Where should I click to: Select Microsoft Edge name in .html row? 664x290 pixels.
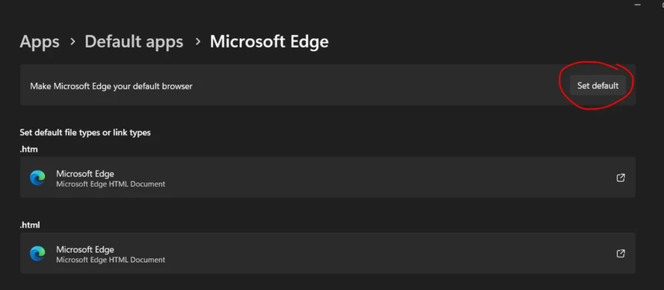coord(85,249)
